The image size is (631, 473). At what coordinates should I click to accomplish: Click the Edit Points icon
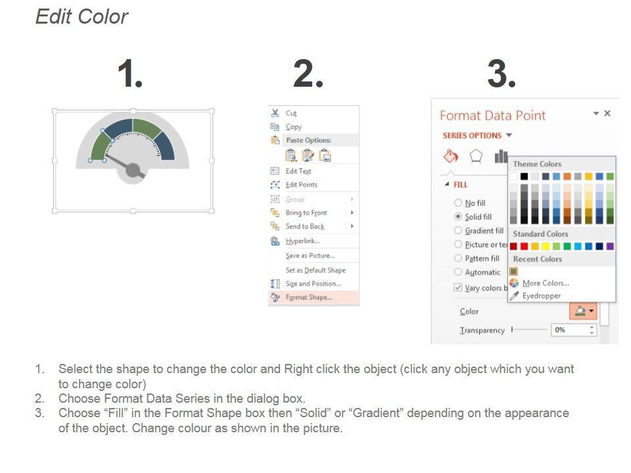pos(275,185)
